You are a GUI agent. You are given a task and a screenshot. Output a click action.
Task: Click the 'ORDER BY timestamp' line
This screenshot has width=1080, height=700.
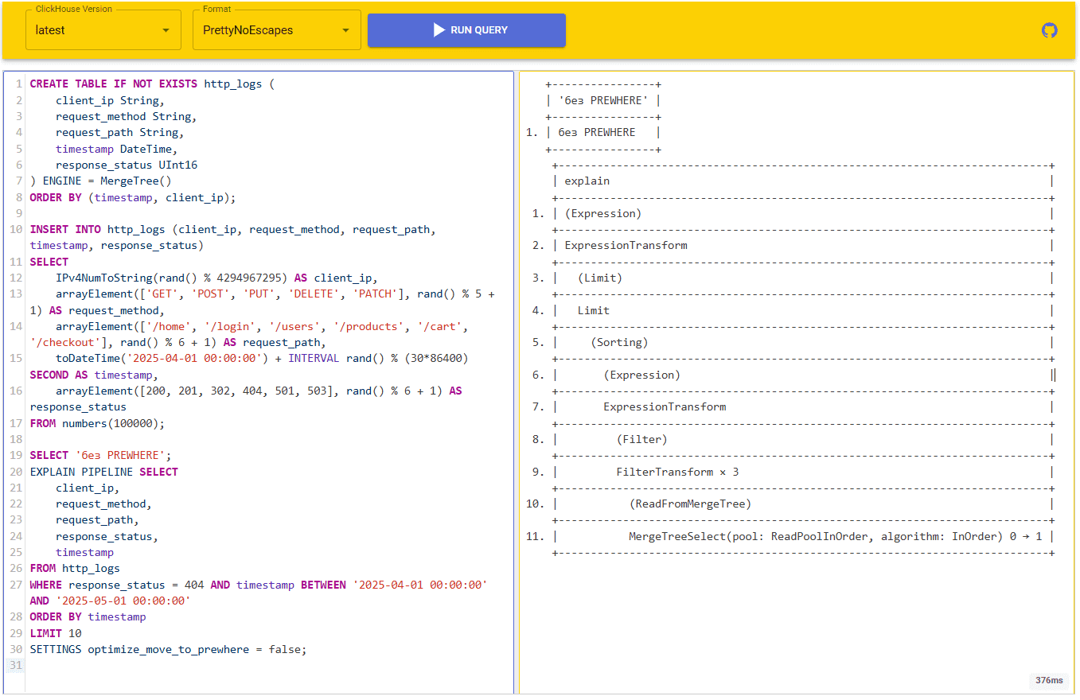[x=88, y=616]
